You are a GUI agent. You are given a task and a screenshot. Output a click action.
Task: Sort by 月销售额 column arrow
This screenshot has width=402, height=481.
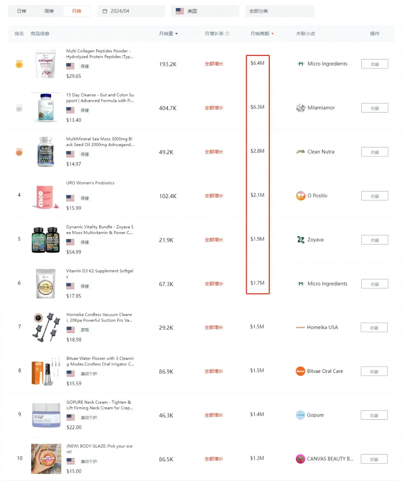(x=273, y=34)
